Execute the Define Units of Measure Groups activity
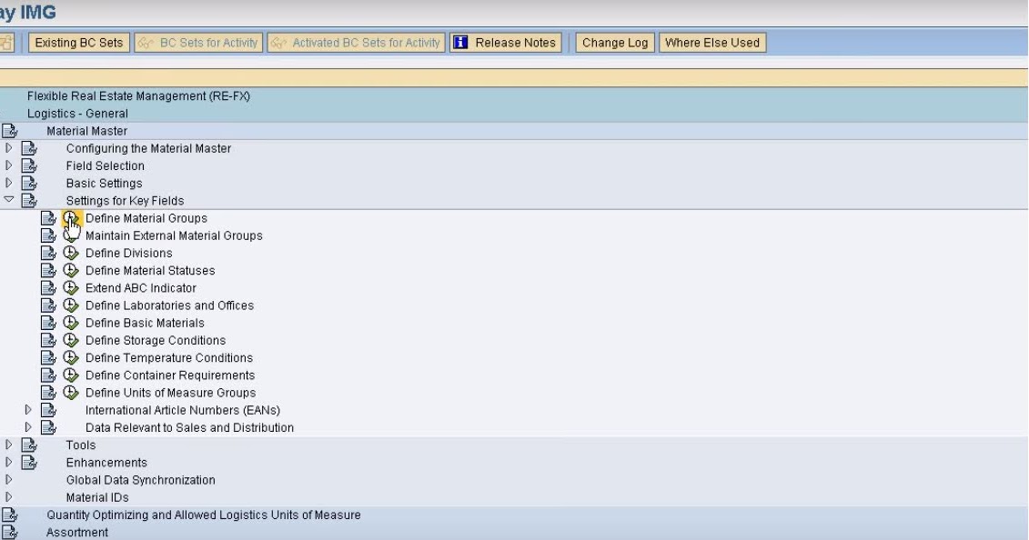Image resolution: width=1029 pixels, height=540 pixels. (71, 392)
